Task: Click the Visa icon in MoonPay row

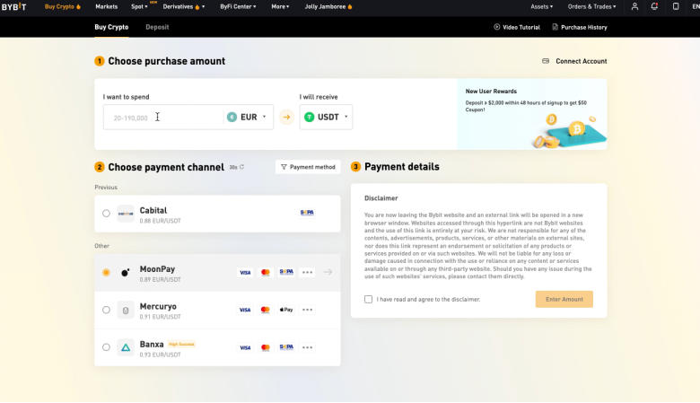Action: click(x=245, y=272)
